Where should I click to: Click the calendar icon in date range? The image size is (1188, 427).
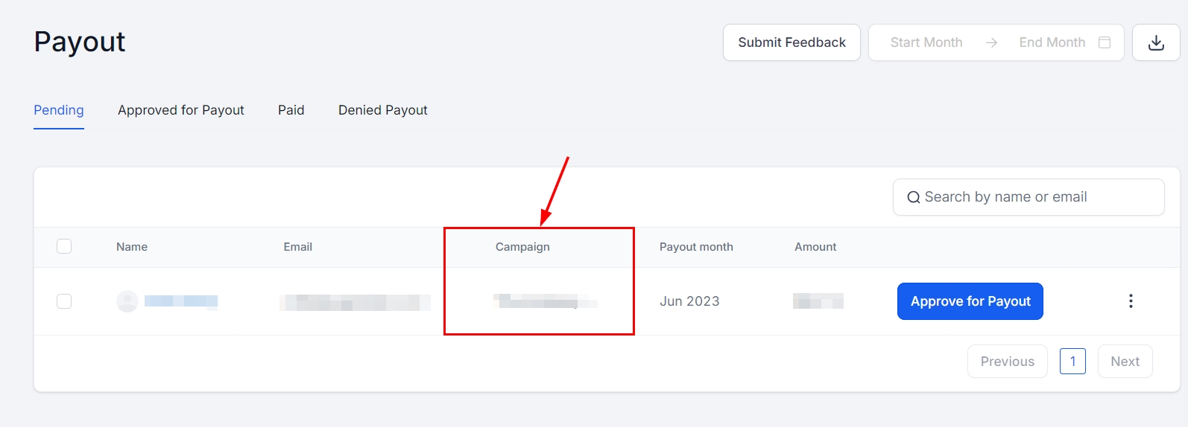1105,42
